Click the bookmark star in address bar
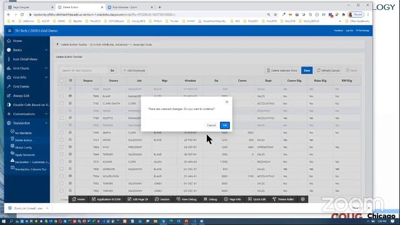The width and height of the screenshot is (400, 225). pos(275,14)
